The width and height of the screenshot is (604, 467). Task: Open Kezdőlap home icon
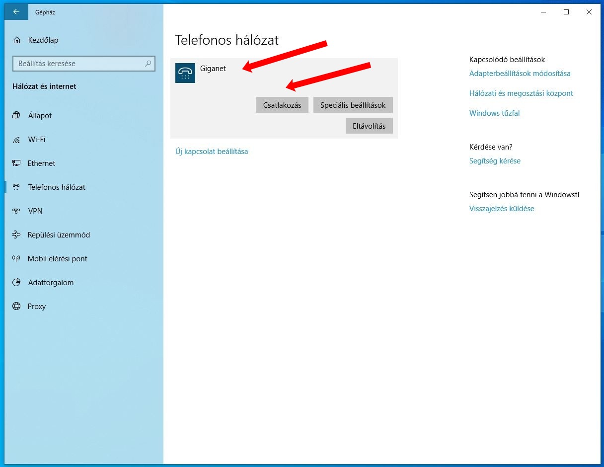17,40
